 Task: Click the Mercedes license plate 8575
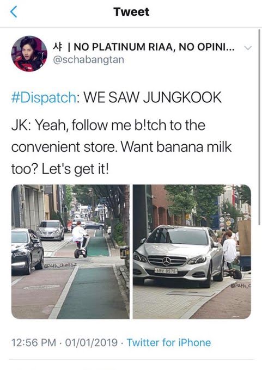pyautogui.click(x=166, y=271)
